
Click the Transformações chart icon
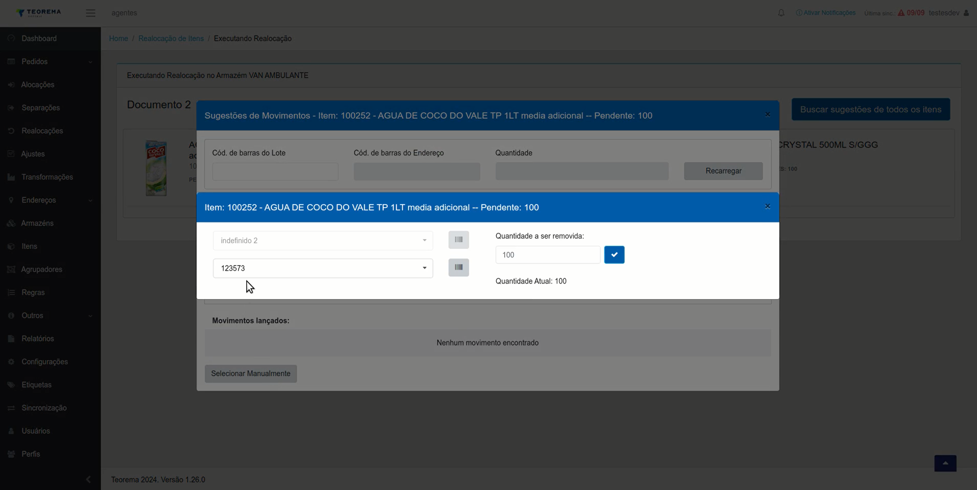11,177
